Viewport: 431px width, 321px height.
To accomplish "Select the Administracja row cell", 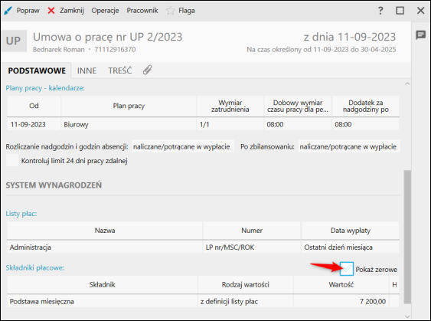I will coord(105,247).
